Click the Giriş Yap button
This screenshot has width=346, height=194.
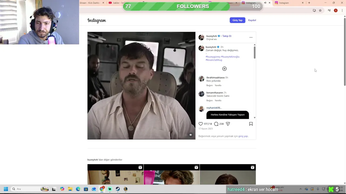click(x=237, y=20)
